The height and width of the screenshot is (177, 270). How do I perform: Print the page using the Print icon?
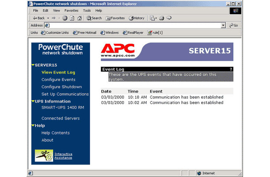click(162, 18)
